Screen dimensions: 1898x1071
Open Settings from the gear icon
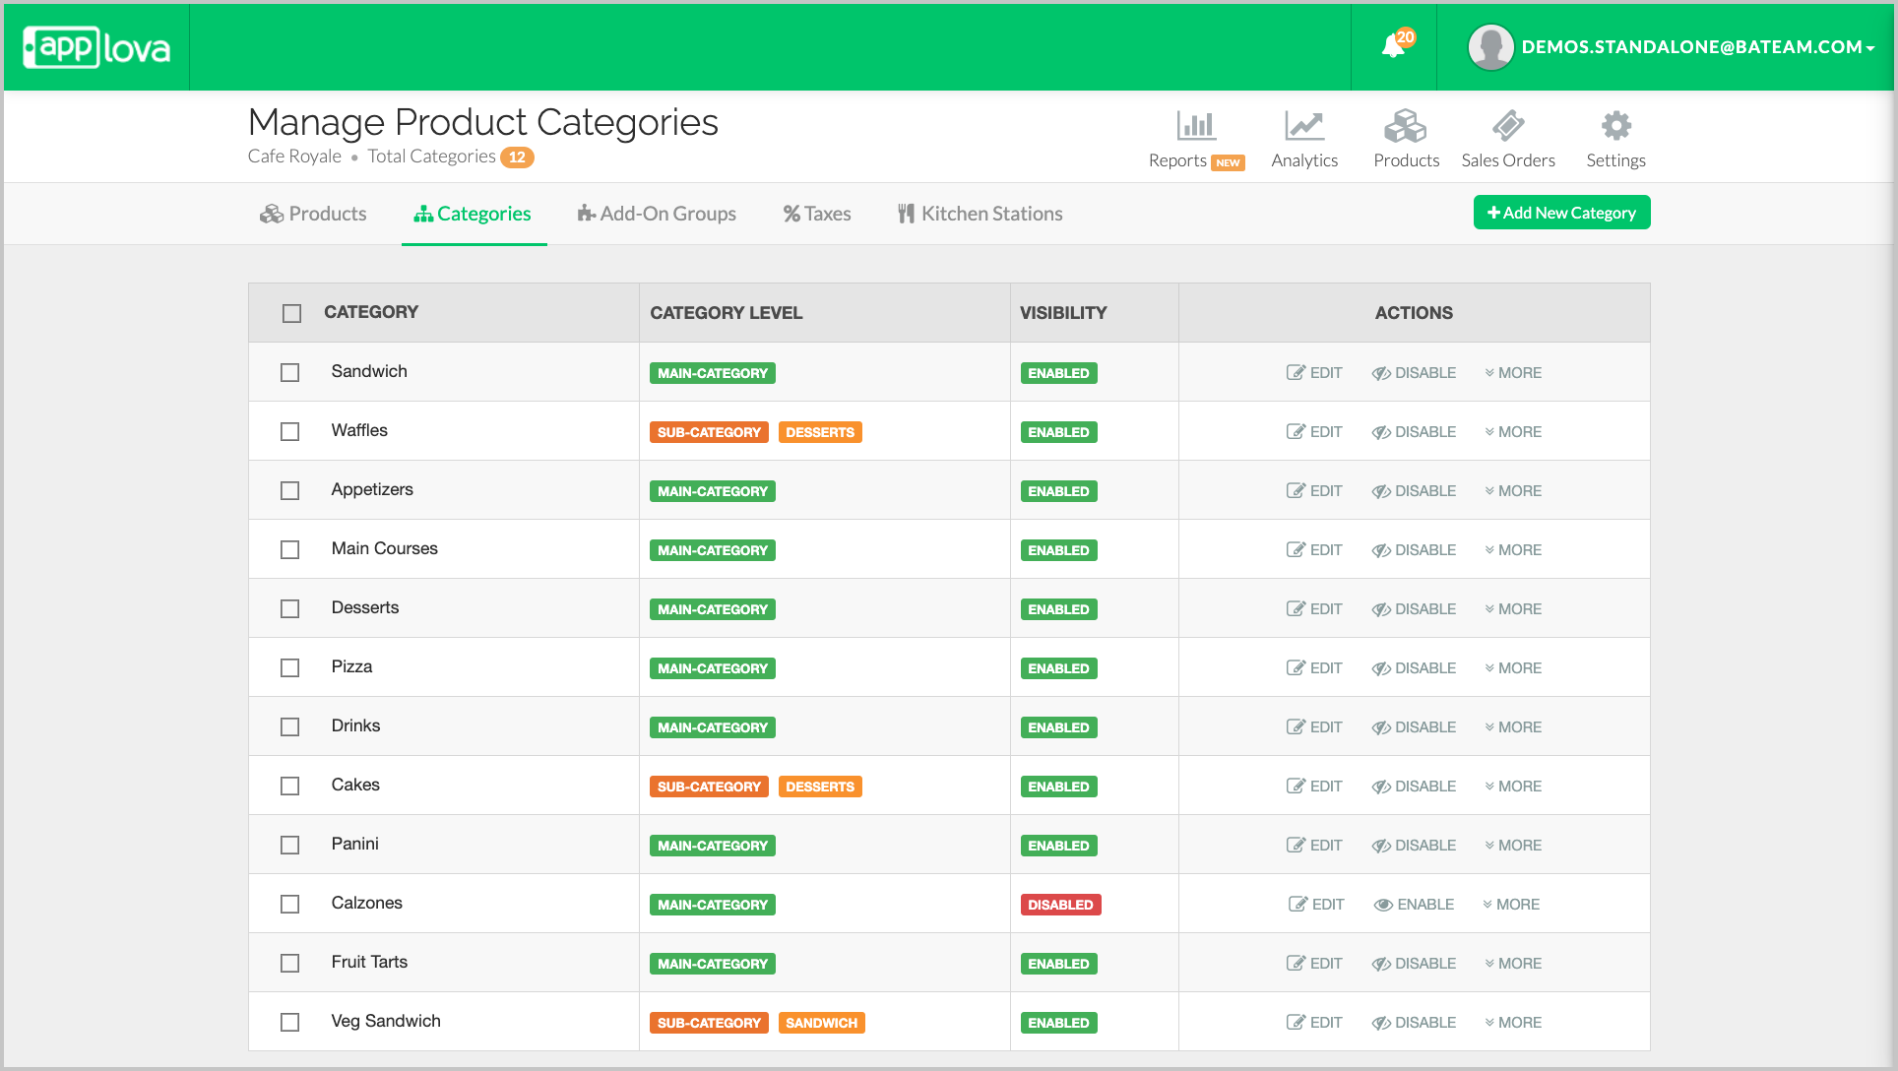coord(1615,126)
